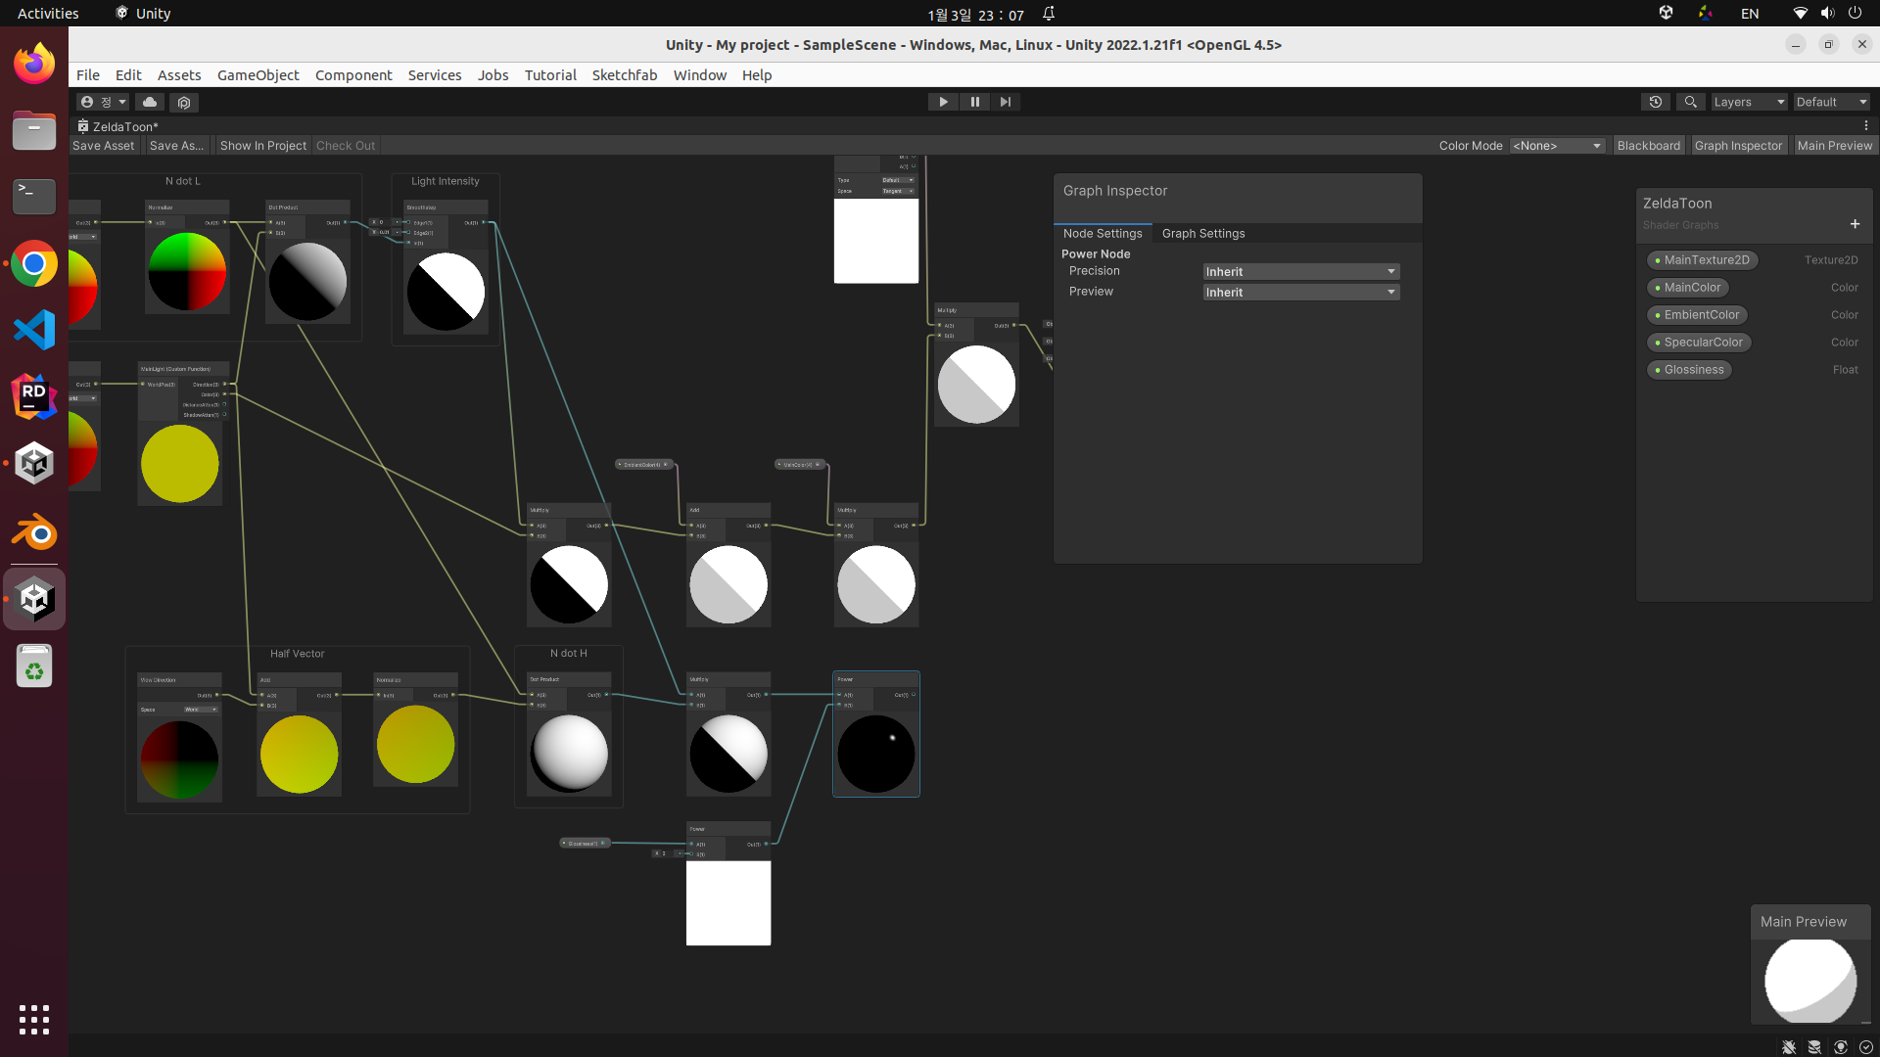Open Trash from the dock
Image resolution: width=1880 pixels, height=1057 pixels.
[34, 666]
